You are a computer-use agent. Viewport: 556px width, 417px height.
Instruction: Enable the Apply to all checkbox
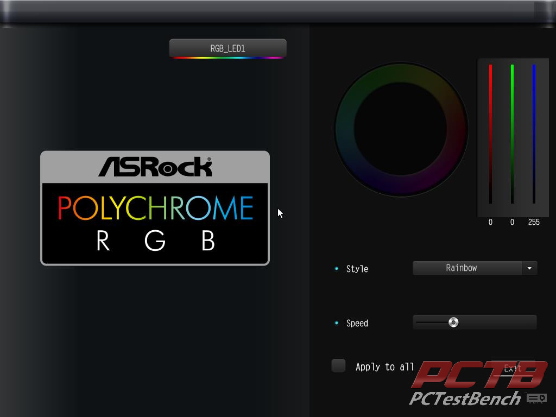[338, 365]
